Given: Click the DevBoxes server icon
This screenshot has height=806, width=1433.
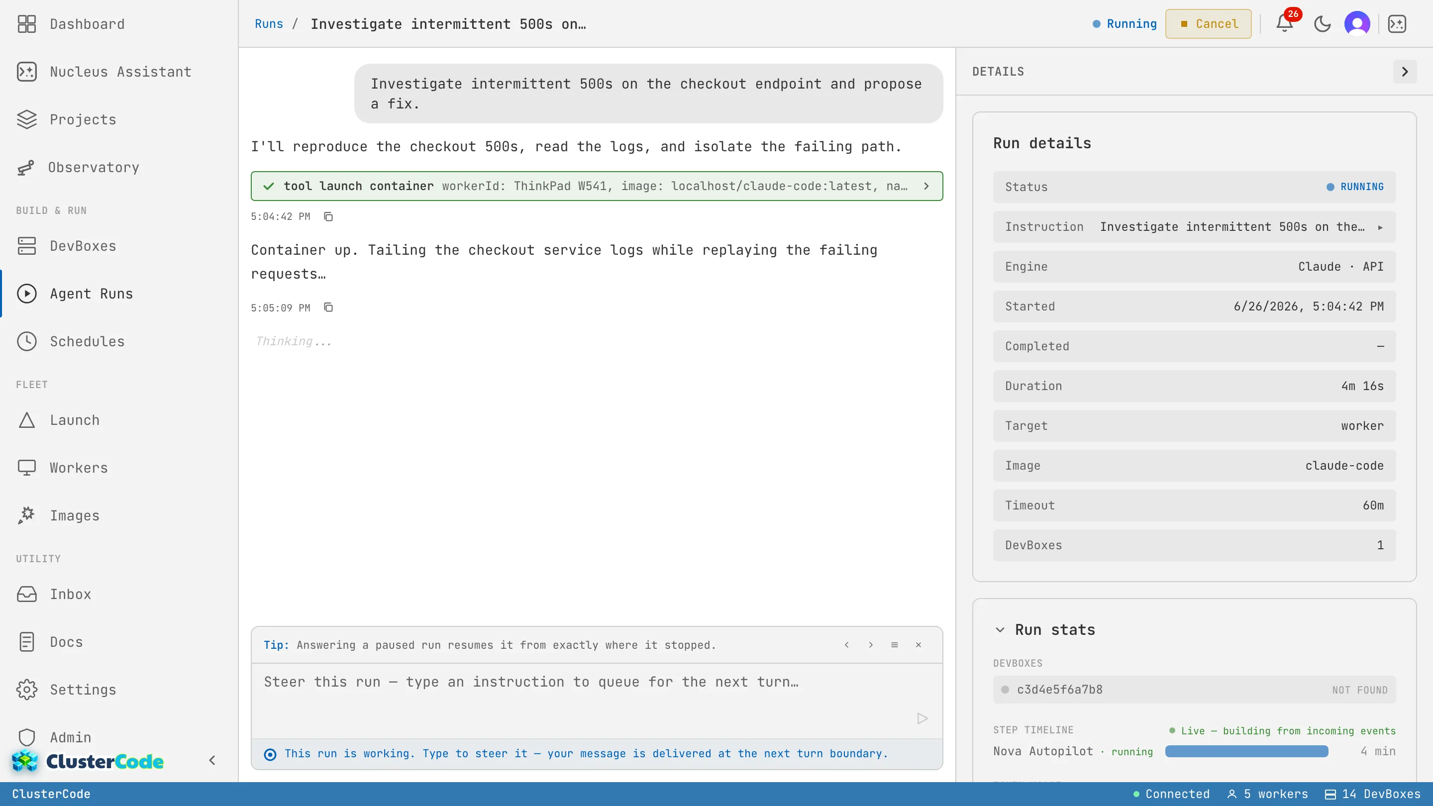Looking at the screenshot, I should [27, 246].
